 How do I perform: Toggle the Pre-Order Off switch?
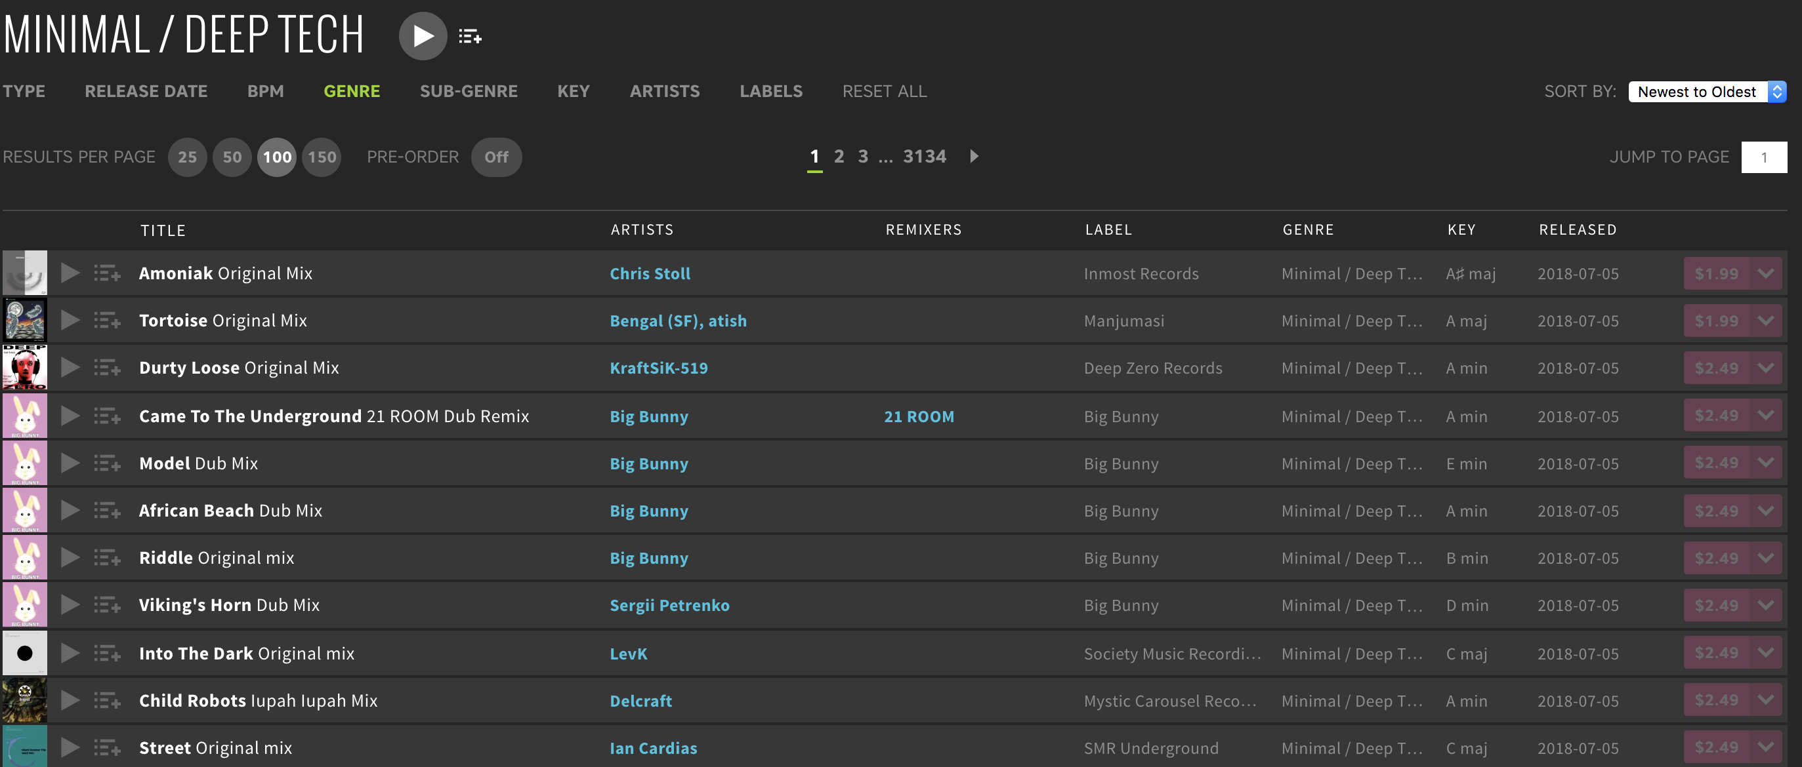(496, 157)
